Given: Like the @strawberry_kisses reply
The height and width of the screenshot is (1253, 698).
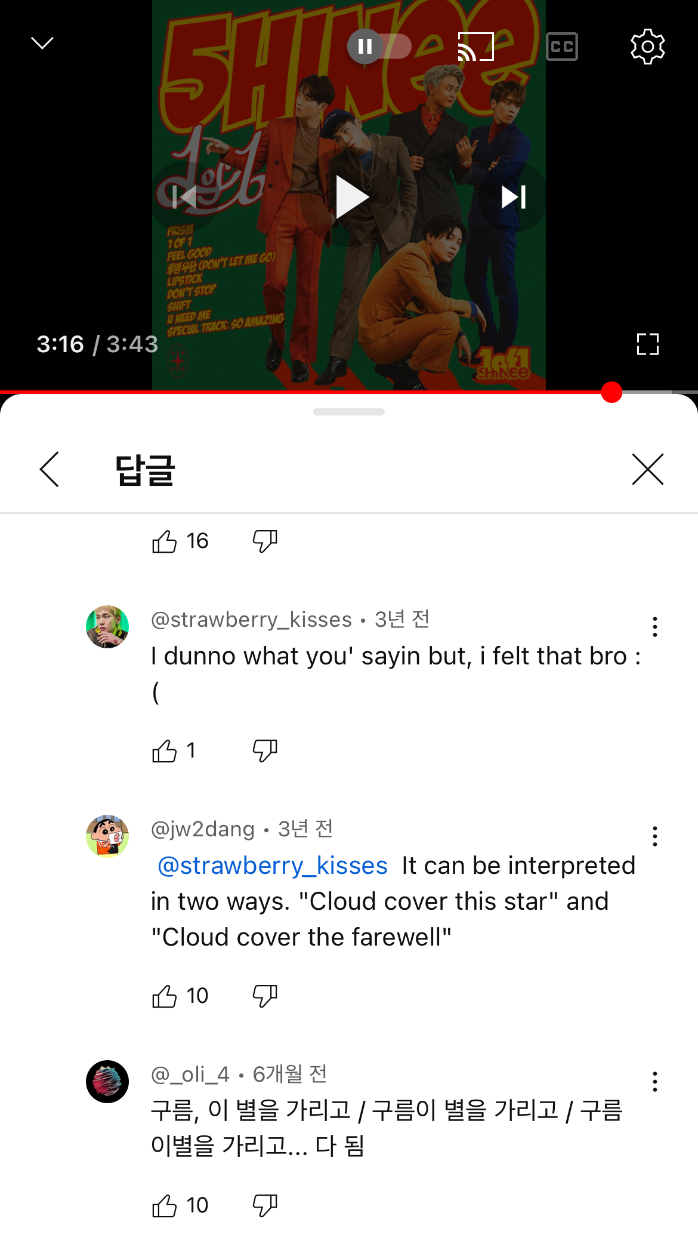Looking at the screenshot, I should (x=165, y=751).
